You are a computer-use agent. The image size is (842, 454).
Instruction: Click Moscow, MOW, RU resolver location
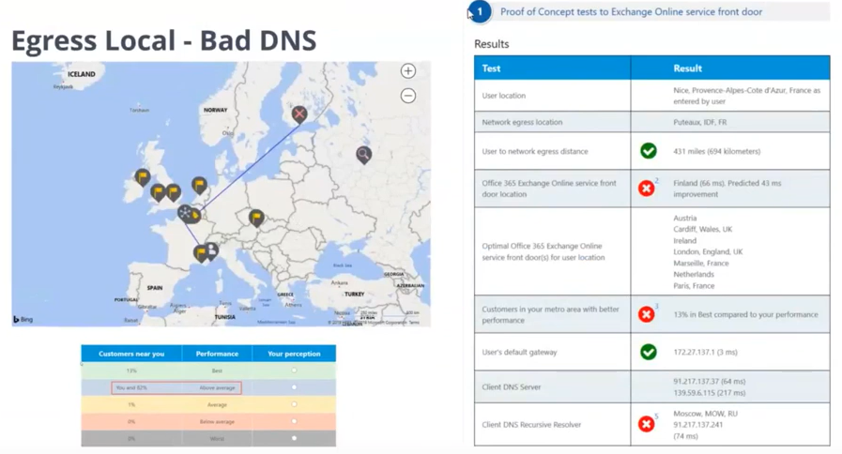tap(705, 414)
